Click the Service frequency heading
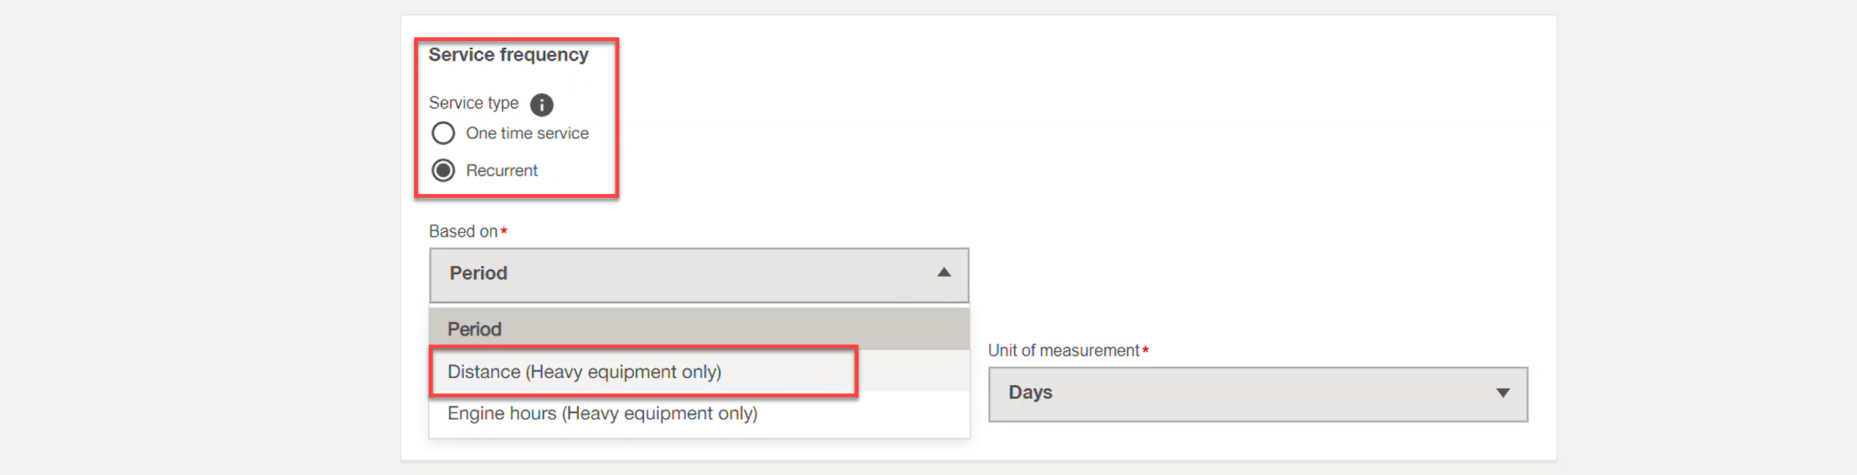This screenshot has width=1857, height=475. pyautogui.click(x=509, y=55)
